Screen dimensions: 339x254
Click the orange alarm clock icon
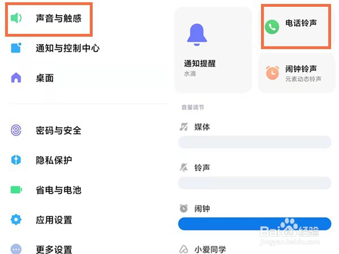[x=272, y=73]
